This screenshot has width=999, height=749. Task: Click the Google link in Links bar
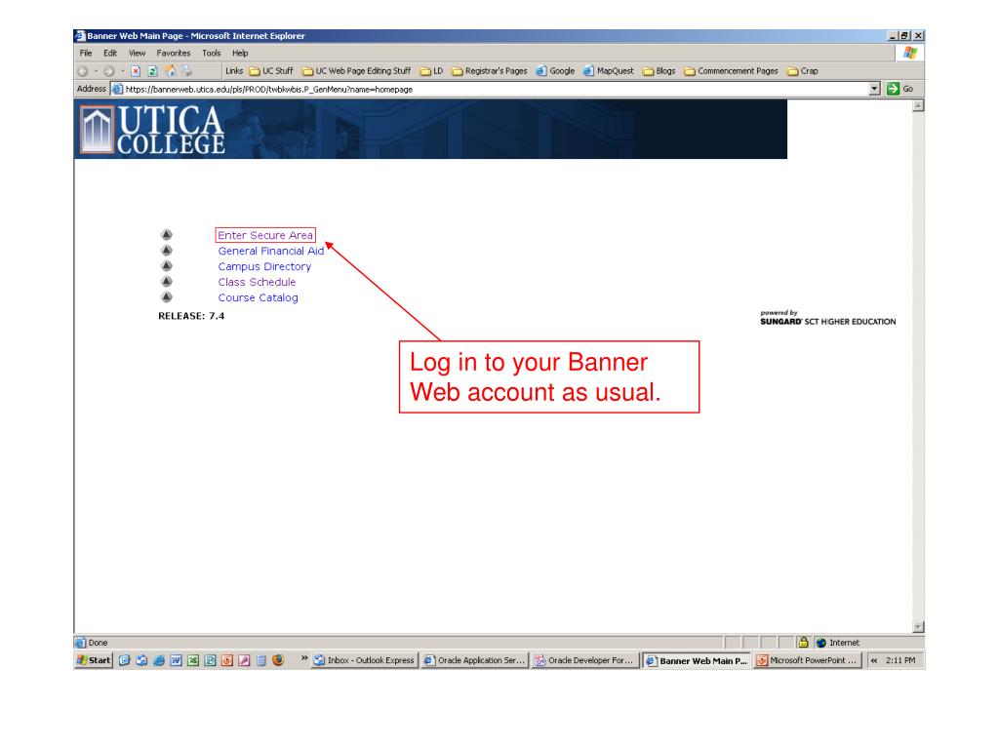(x=555, y=71)
